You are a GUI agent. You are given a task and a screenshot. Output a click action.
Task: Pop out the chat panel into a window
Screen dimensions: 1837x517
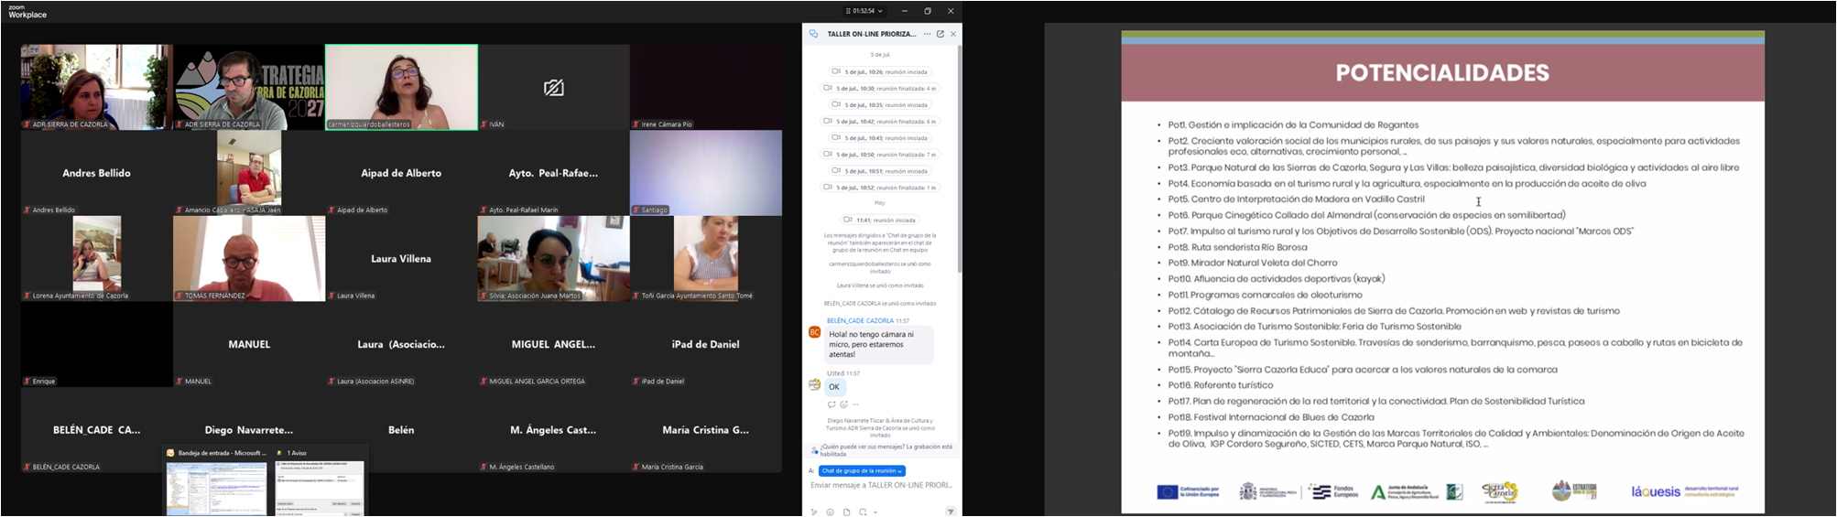tap(940, 34)
